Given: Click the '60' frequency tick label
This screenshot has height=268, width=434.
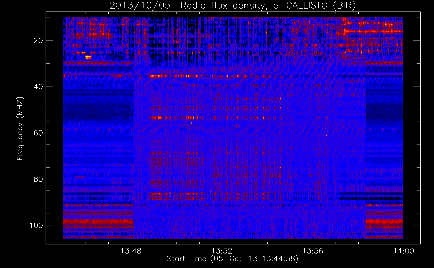Looking at the screenshot, I should point(38,133).
